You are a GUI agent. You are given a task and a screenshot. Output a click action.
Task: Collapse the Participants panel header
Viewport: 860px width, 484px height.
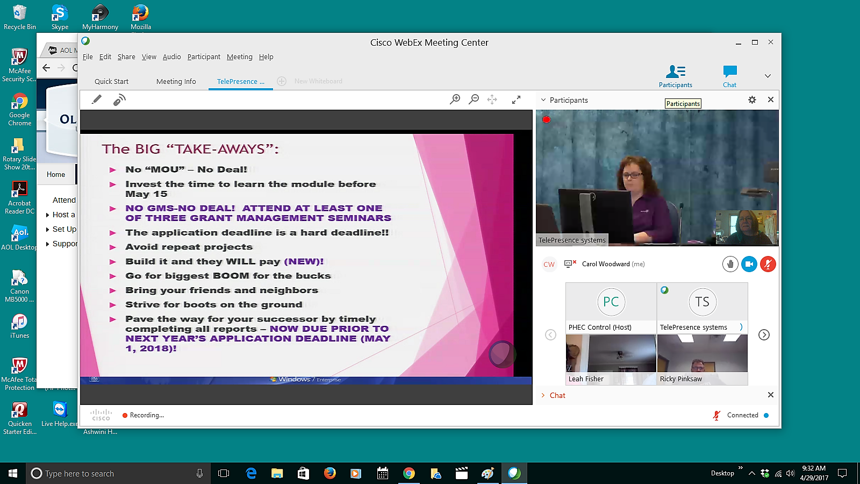(542, 100)
